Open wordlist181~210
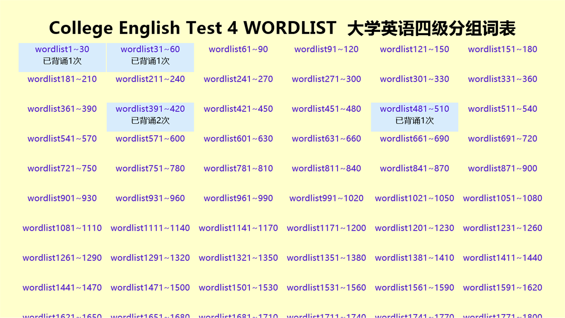This screenshot has height=318, width=565. pyautogui.click(x=62, y=79)
